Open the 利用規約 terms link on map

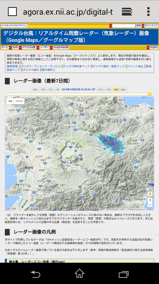pos(149,209)
